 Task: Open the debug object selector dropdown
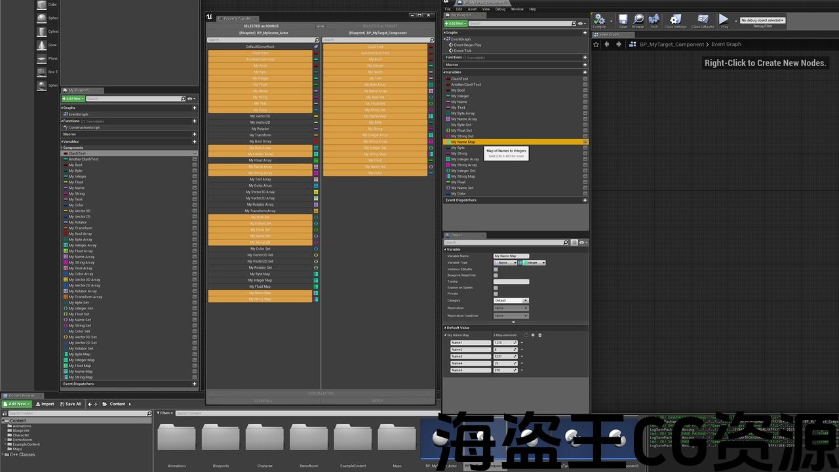[762, 20]
